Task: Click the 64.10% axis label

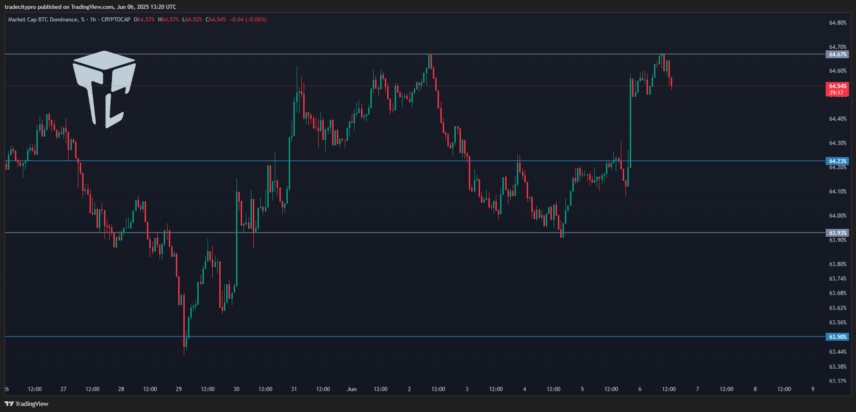Action: coord(838,192)
